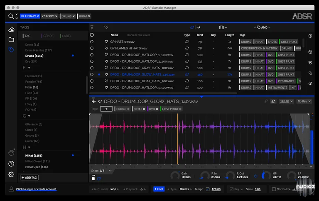Select radio button for GP HATS 03.wav

click(92, 42)
